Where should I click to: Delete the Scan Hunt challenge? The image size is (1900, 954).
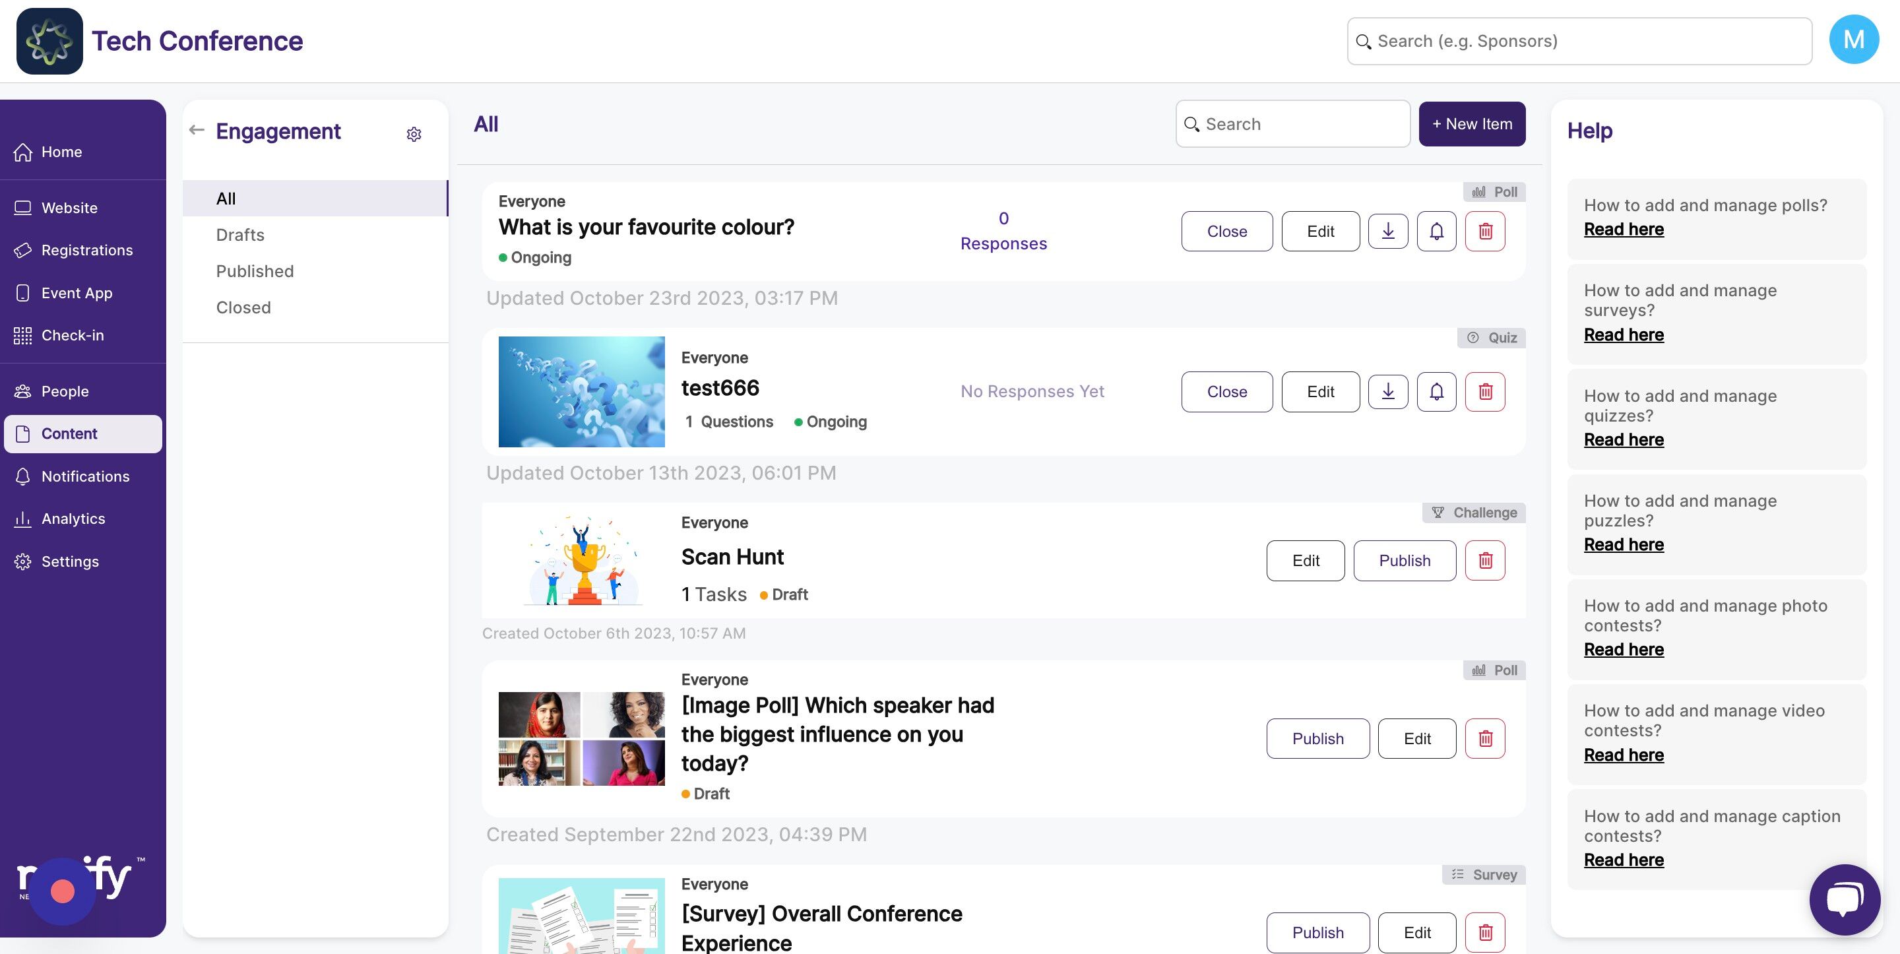click(1485, 560)
